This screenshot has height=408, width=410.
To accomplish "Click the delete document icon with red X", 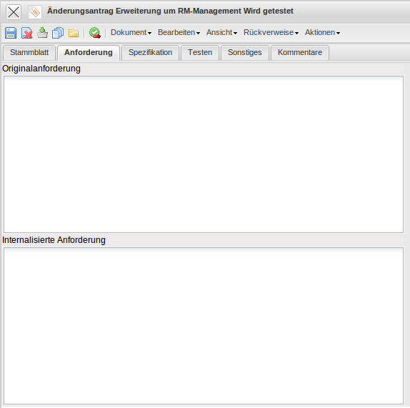I will [x=26, y=33].
